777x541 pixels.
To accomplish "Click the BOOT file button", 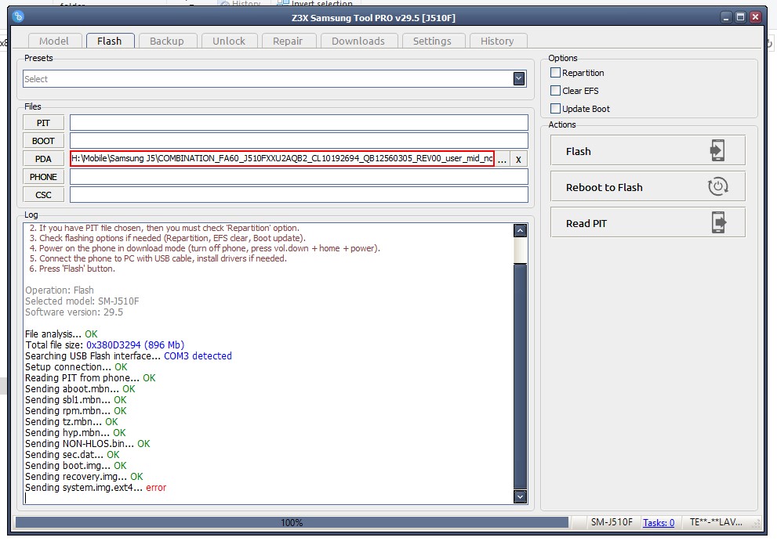I will click(43, 141).
